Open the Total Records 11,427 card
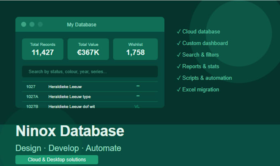The image size is (280, 166). point(43,49)
